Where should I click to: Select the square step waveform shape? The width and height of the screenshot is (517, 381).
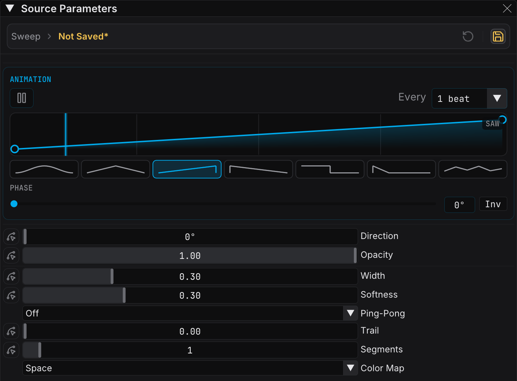(x=330, y=169)
